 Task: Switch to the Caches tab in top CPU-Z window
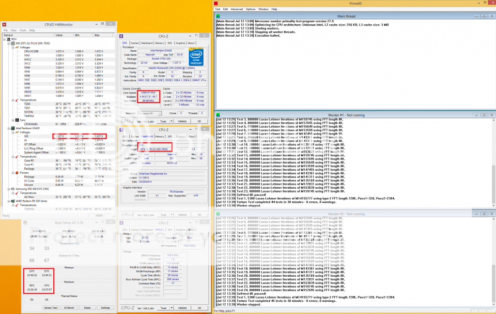(135, 43)
